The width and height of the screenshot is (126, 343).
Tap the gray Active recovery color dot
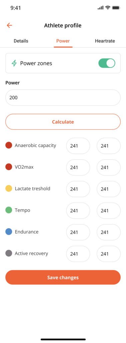click(x=9, y=253)
